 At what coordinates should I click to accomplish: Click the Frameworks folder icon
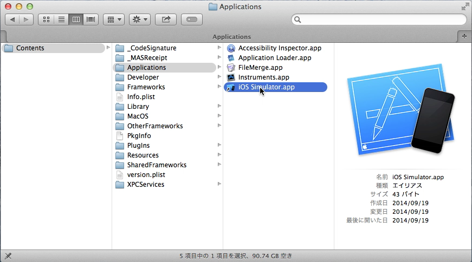[x=120, y=87]
